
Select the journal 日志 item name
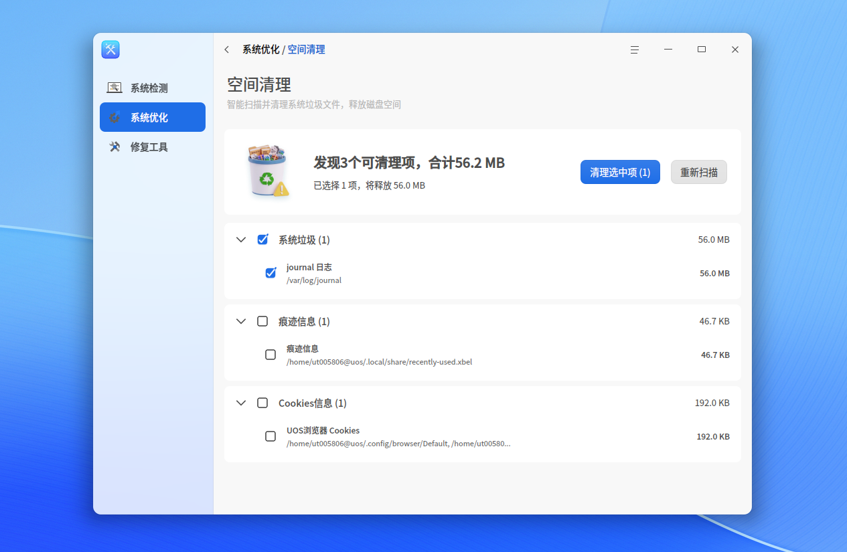click(309, 267)
